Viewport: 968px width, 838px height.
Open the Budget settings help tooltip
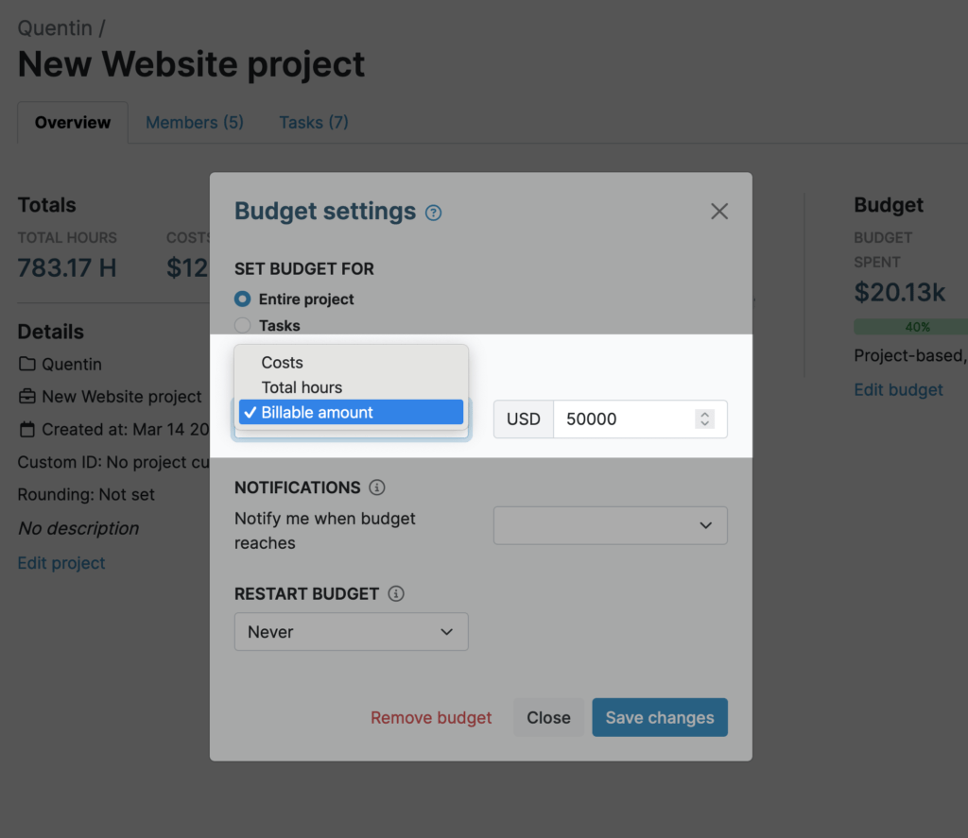coord(434,213)
